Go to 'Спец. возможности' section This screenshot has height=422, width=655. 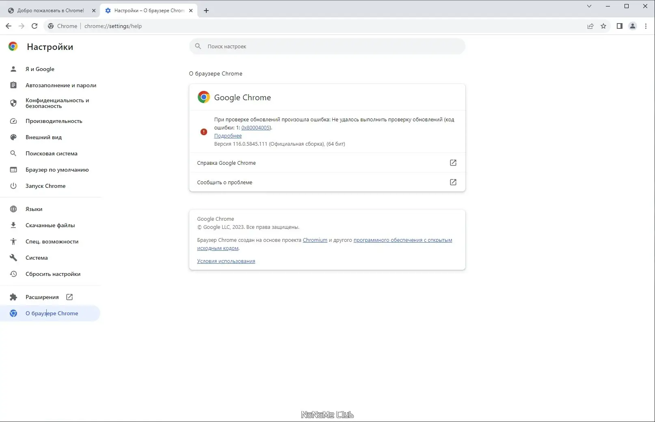coord(50,241)
